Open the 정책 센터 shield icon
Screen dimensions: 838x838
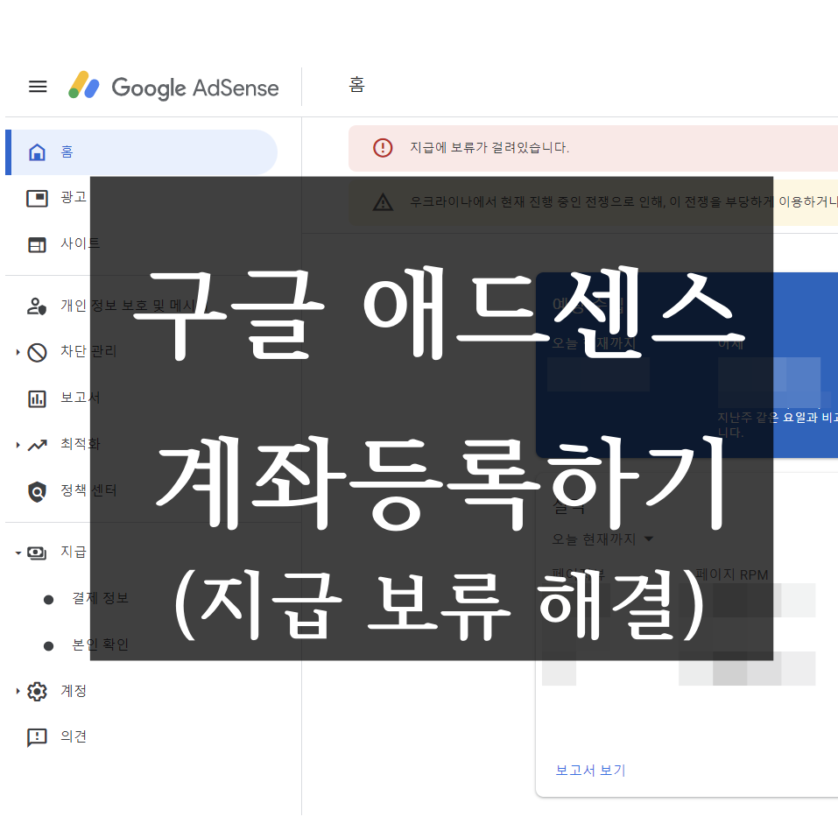tap(37, 492)
